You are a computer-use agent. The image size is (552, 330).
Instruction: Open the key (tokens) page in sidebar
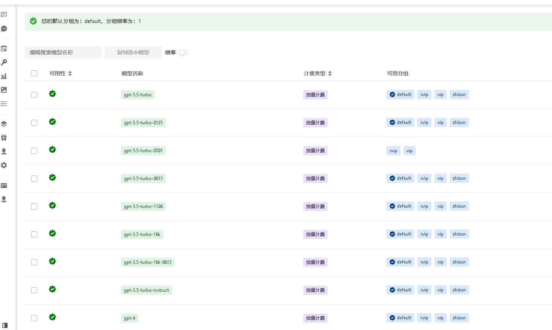click(4, 62)
